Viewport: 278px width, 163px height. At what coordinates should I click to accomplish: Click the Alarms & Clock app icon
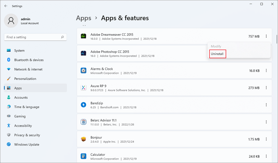click(x=84, y=70)
